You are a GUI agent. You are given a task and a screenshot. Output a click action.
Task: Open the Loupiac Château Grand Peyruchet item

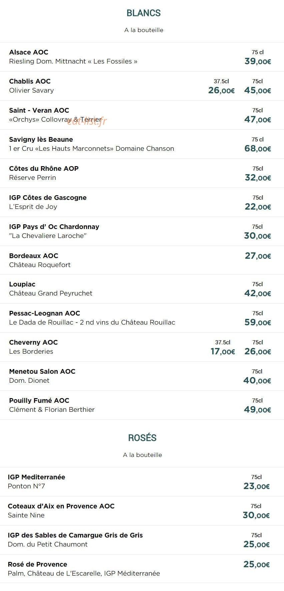142,289
